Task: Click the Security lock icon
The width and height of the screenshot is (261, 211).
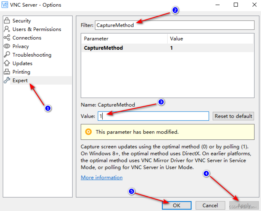Action: point(7,20)
